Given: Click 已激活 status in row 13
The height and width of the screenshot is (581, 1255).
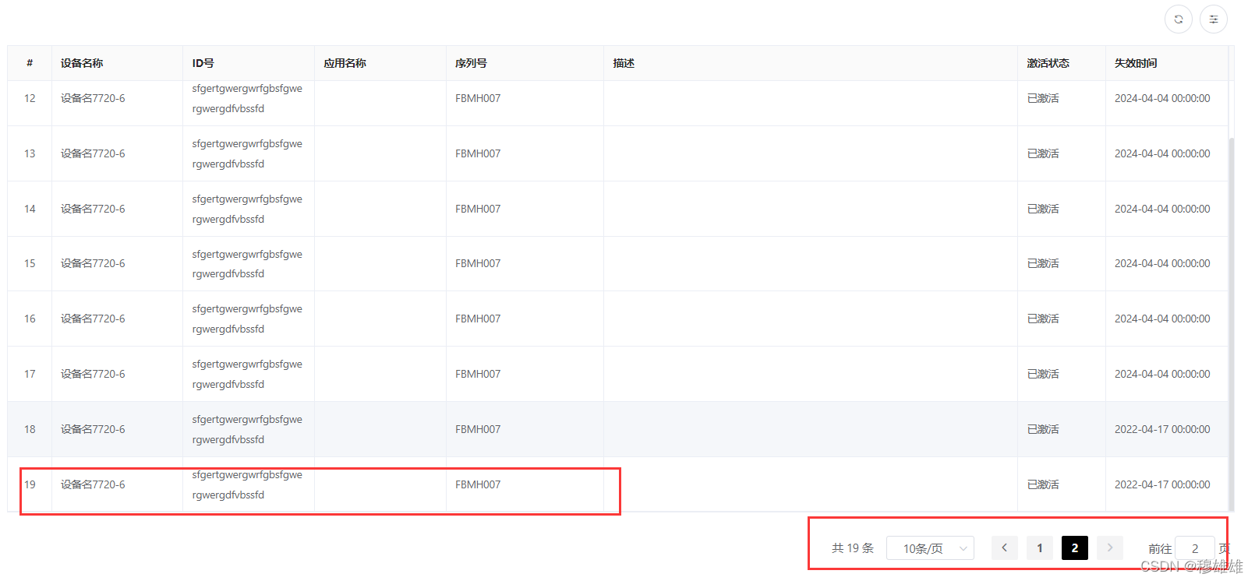Looking at the screenshot, I should (x=1043, y=153).
